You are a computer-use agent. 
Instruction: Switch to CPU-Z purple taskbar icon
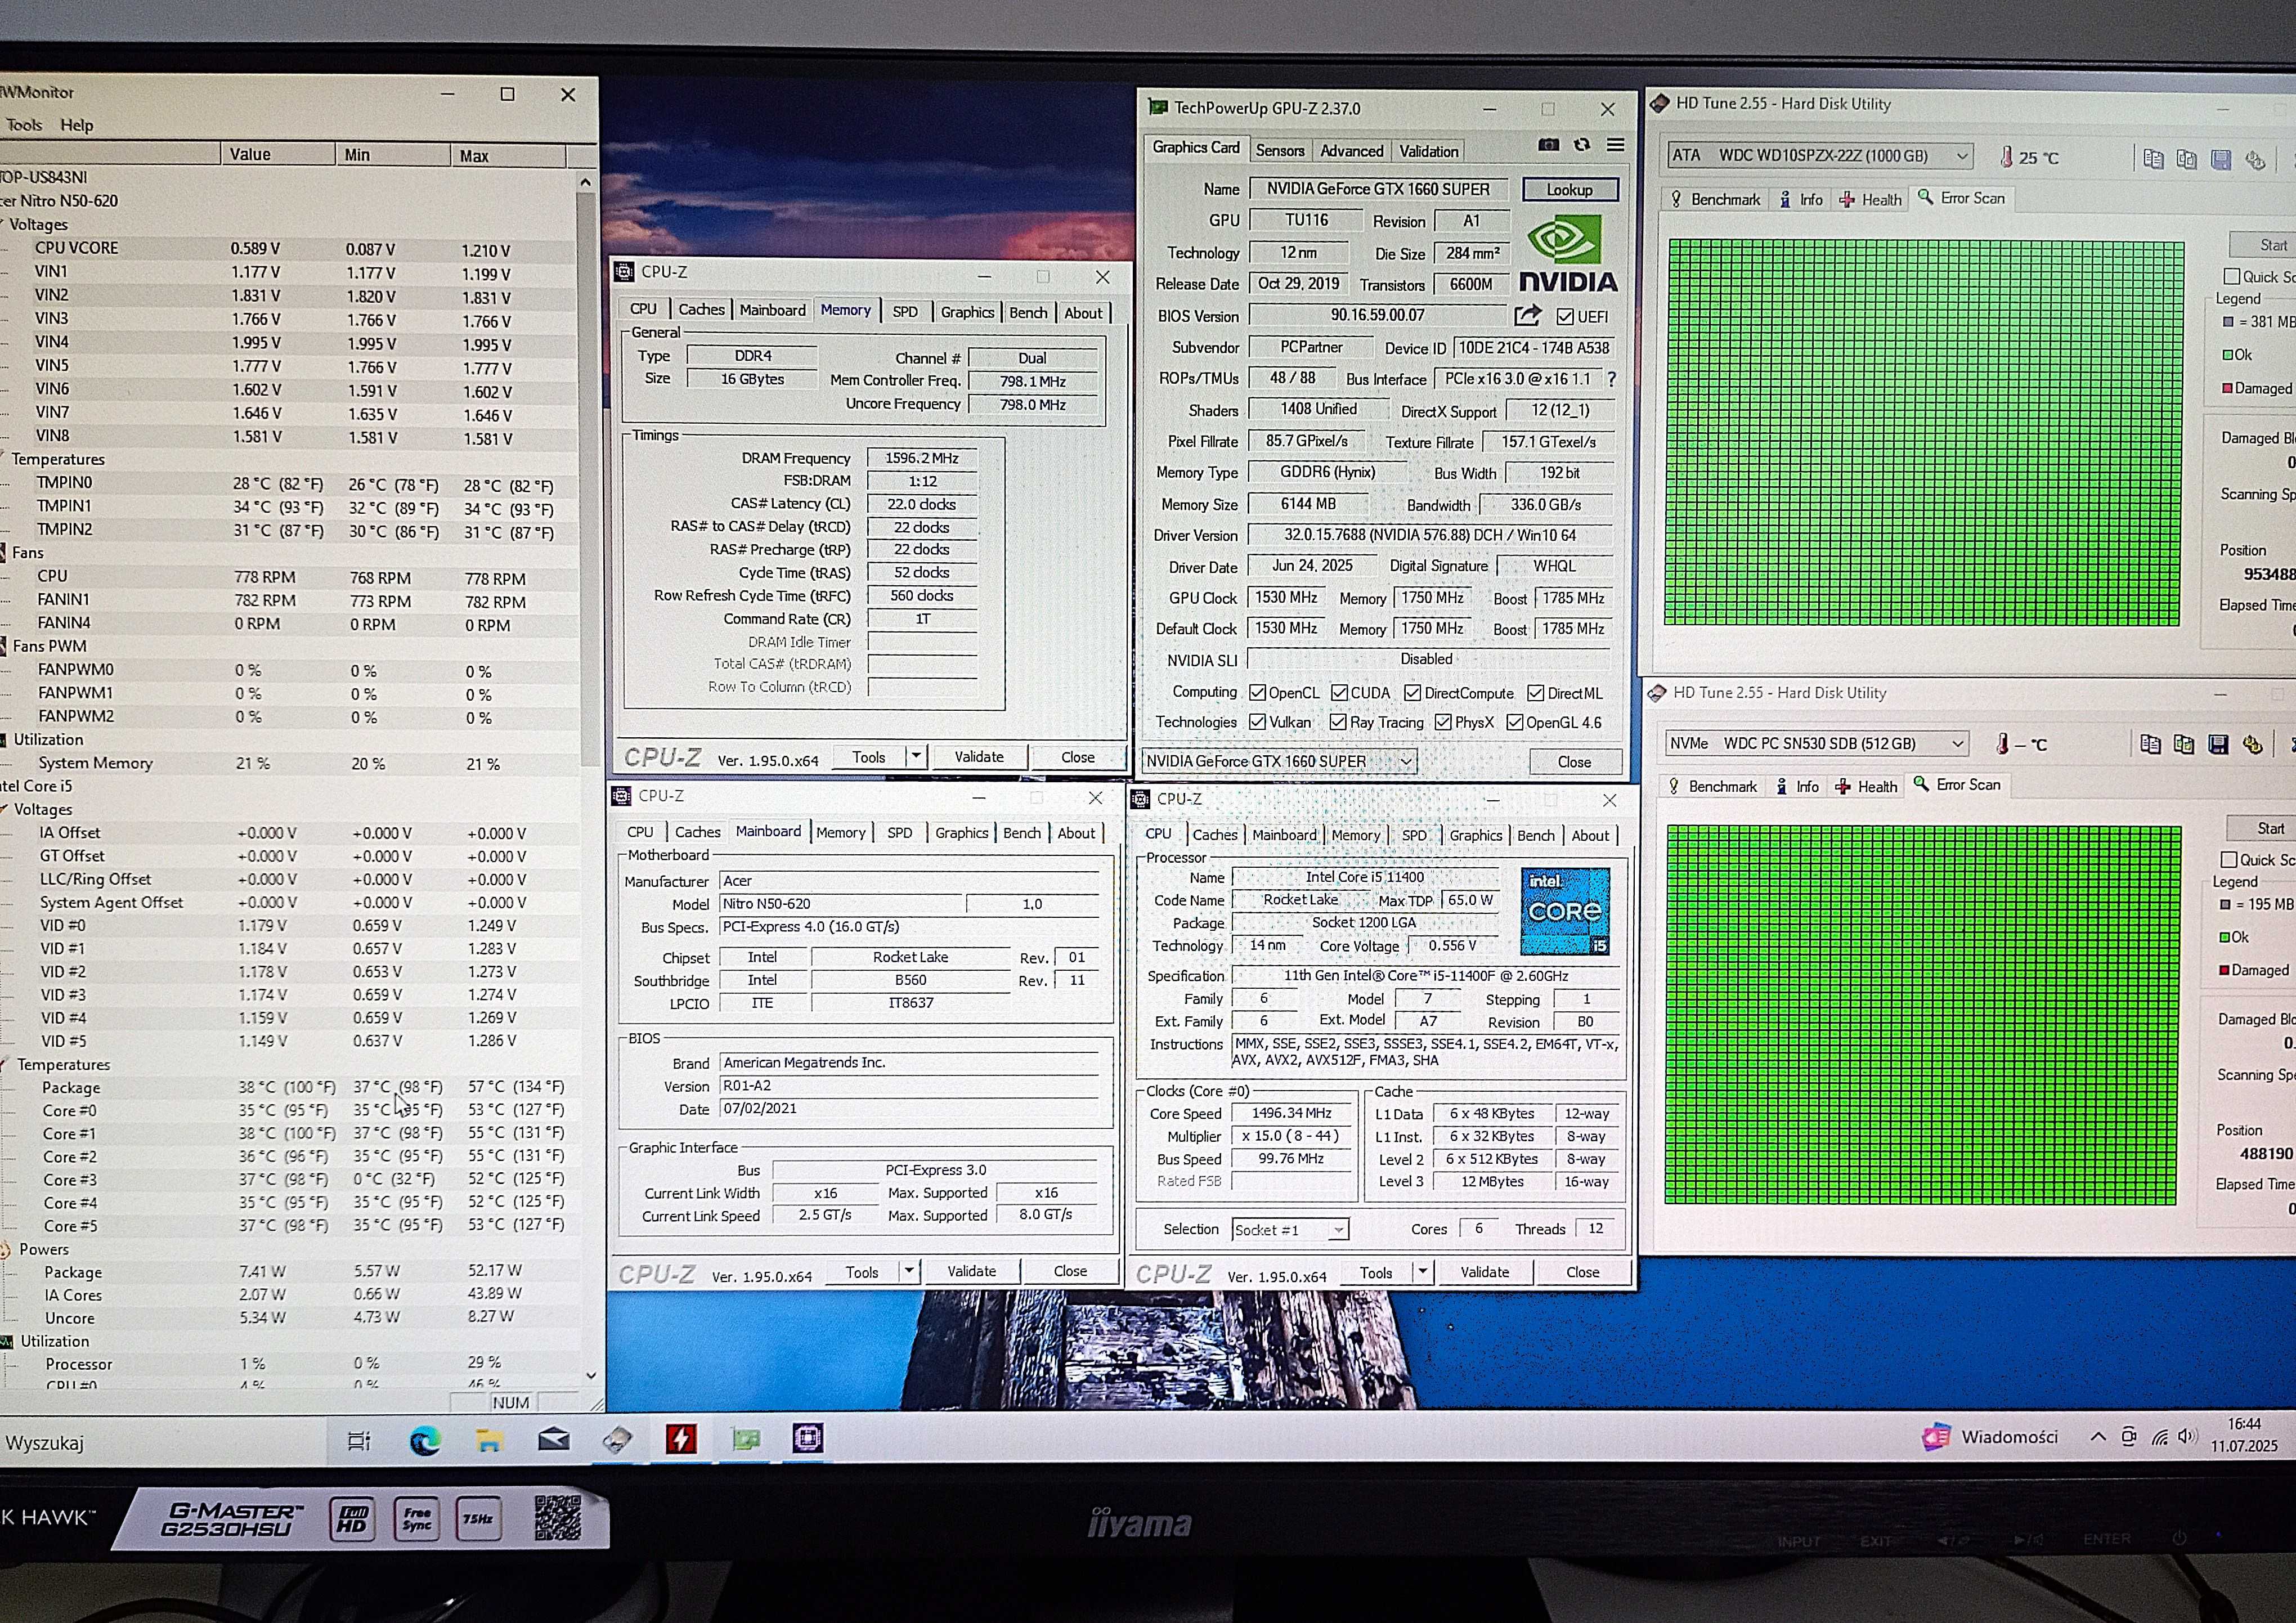point(808,1438)
